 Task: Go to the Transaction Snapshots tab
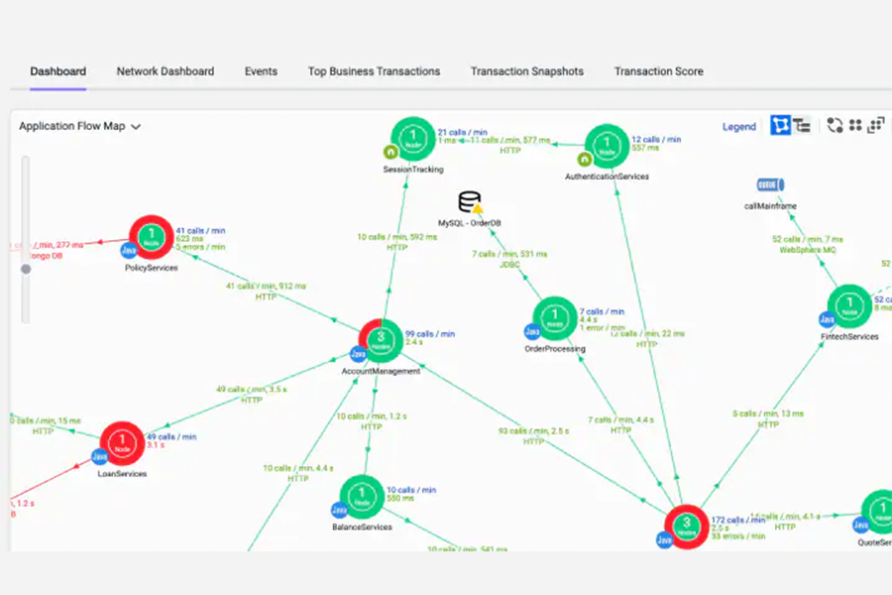click(526, 71)
